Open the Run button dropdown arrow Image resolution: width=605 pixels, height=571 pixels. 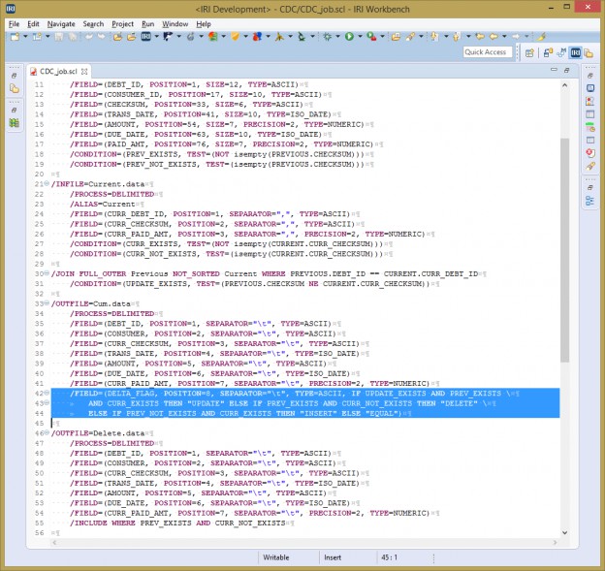pos(360,37)
